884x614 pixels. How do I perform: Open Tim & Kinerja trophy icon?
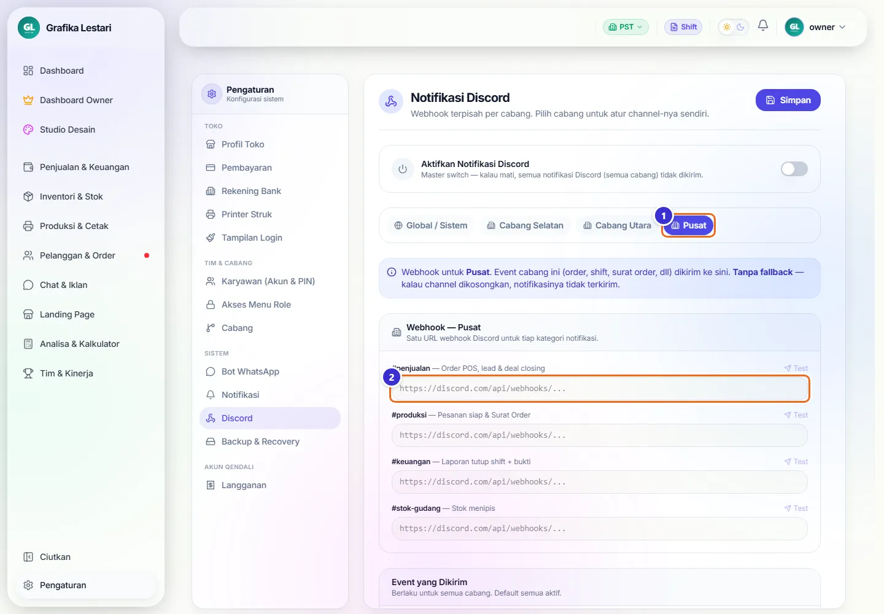28,373
